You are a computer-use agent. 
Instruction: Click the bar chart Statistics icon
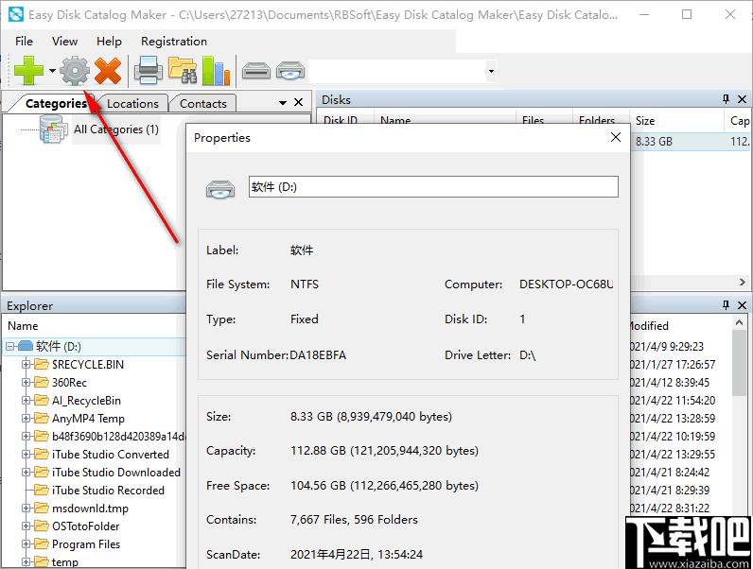(216, 71)
